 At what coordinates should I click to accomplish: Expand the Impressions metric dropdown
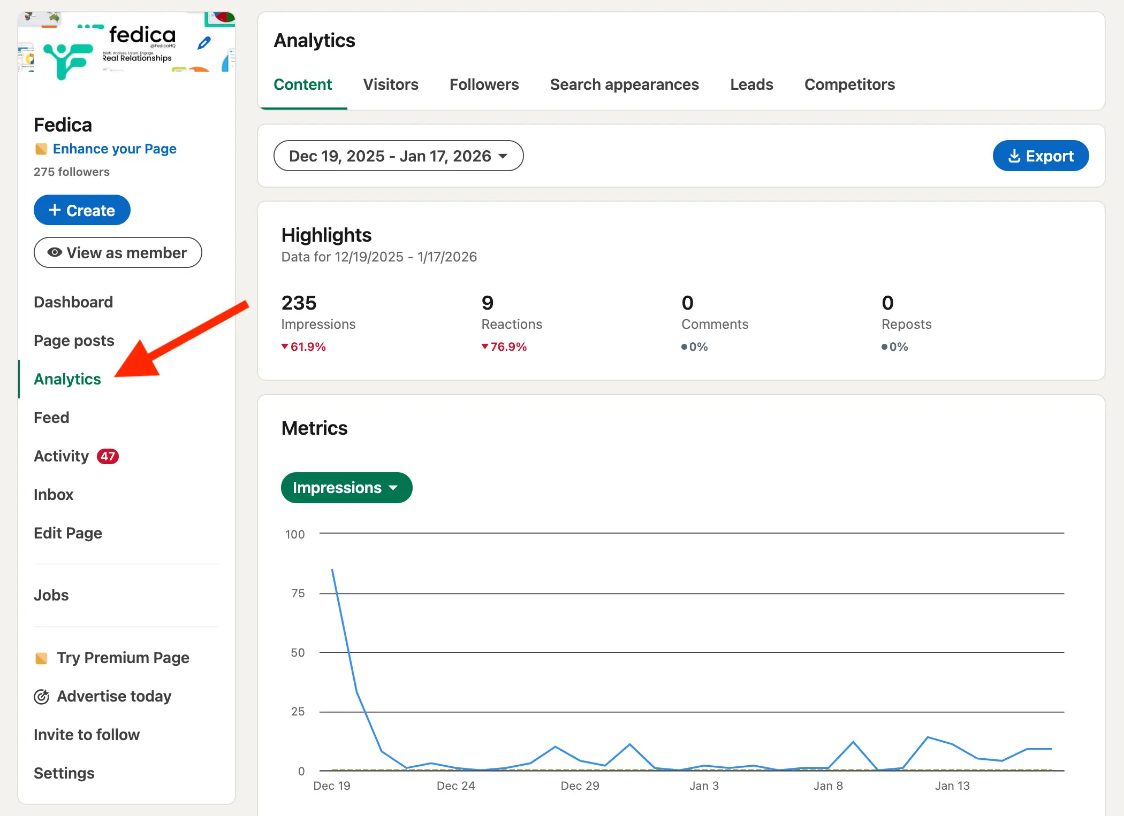tap(346, 488)
